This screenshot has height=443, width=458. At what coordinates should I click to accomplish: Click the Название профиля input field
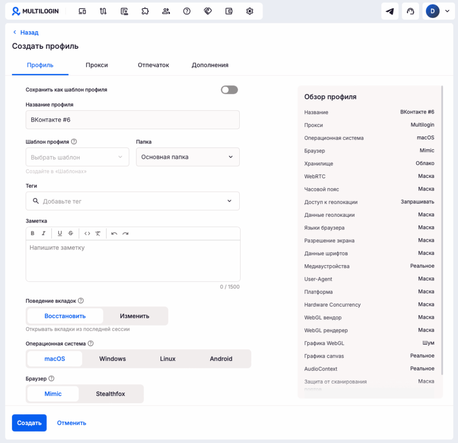[132, 120]
